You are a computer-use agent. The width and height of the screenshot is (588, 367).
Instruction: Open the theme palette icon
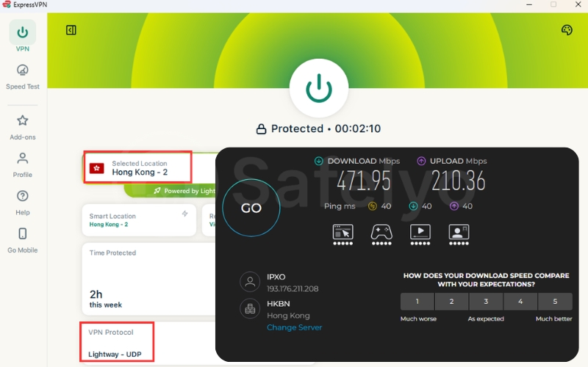[567, 30]
